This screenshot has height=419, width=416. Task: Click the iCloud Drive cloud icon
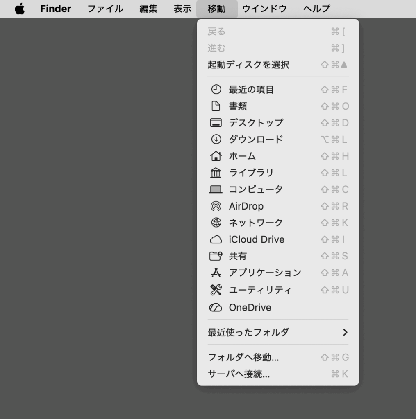coord(216,240)
